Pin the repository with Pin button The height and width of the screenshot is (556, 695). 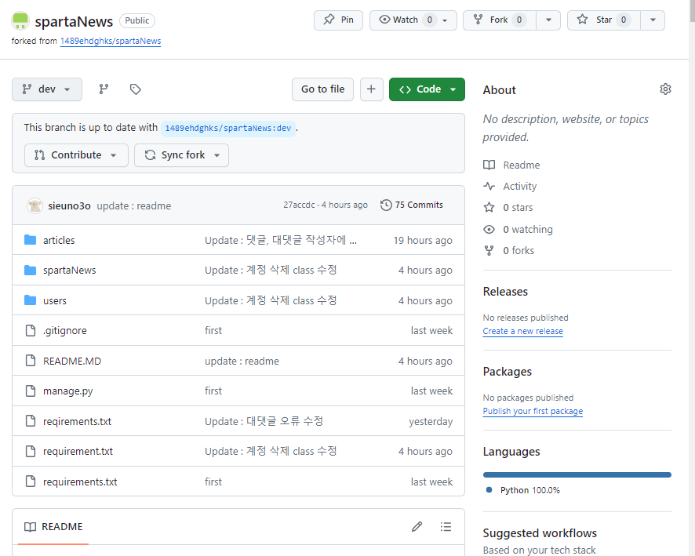tap(339, 20)
